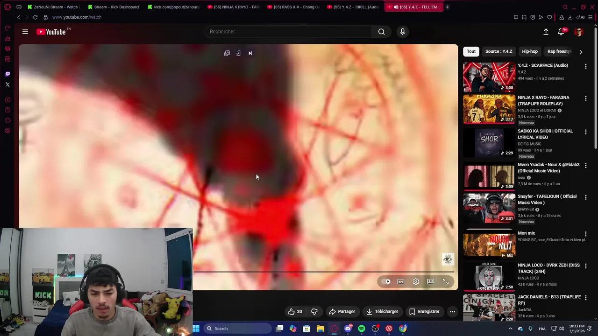Show more category chips with arrow
598x336 pixels.
coord(581,52)
